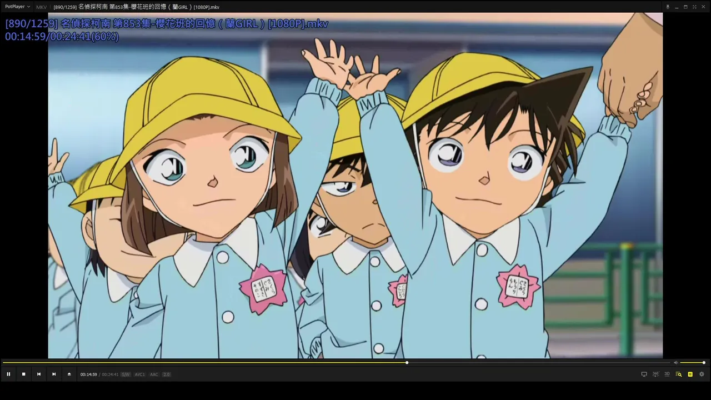Click the AAC audio codec label
Screen dimensions: 711x400
[x=154, y=374]
